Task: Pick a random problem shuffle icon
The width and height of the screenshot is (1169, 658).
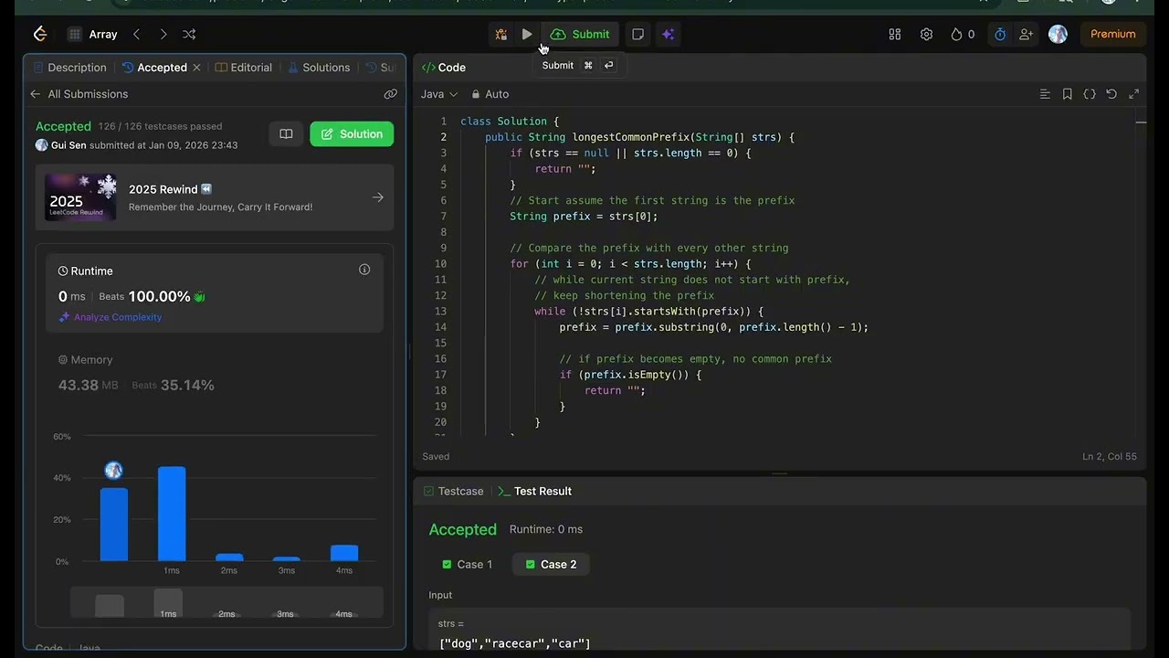Action: tap(189, 34)
